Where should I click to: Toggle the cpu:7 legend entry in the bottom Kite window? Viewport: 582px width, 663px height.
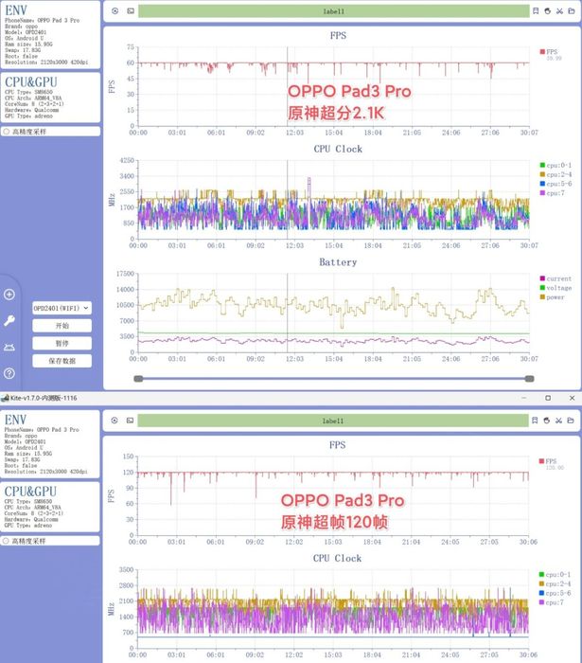(551, 602)
